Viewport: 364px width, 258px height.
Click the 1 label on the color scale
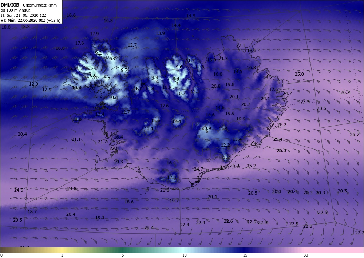(62, 255)
